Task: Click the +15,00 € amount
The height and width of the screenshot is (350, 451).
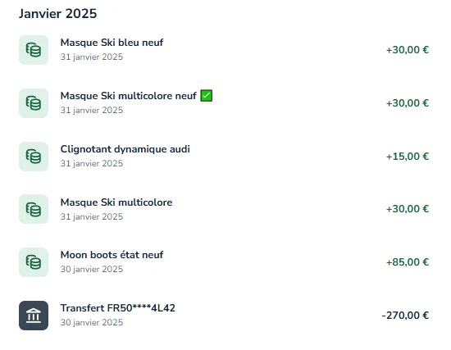Action: click(408, 157)
